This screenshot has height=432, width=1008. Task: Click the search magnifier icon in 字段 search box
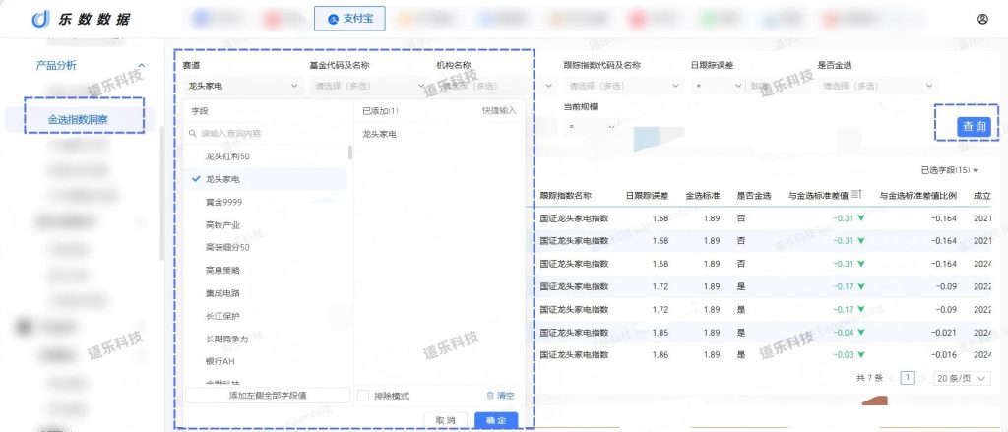point(193,133)
